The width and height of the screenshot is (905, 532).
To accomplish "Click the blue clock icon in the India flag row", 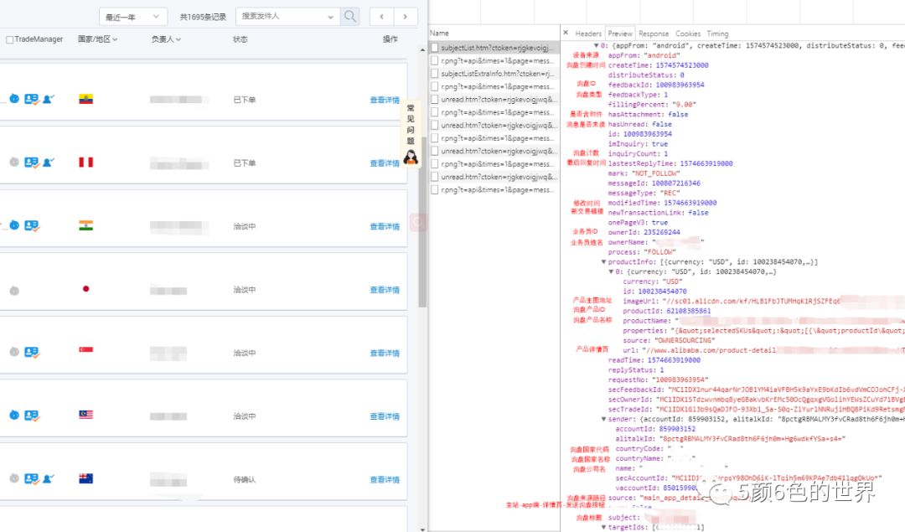I will pyautogui.click(x=14, y=225).
